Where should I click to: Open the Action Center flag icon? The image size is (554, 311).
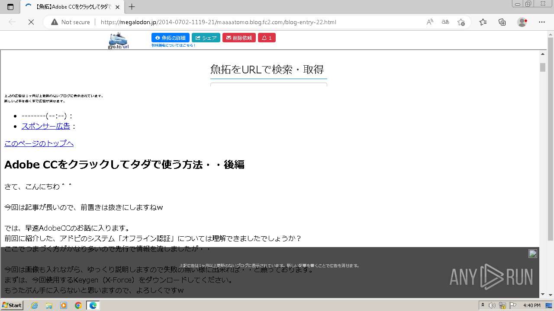click(512, 305)
